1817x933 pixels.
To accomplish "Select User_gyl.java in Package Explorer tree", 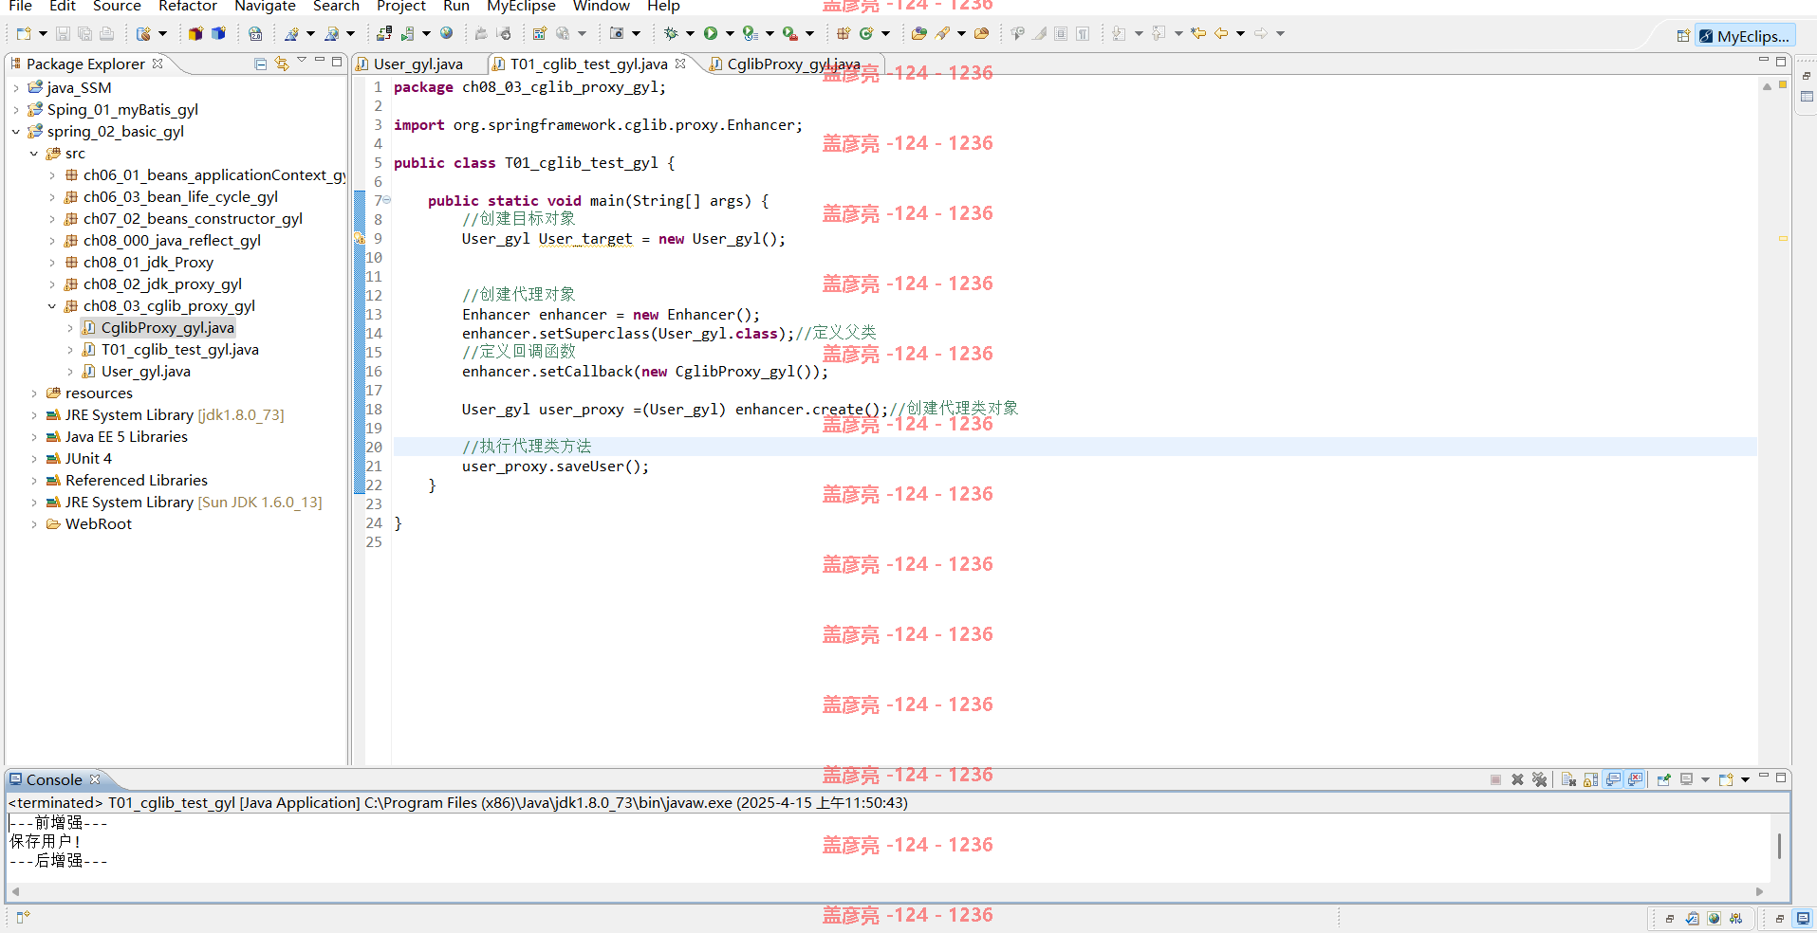I will click(x=146, y=372).
